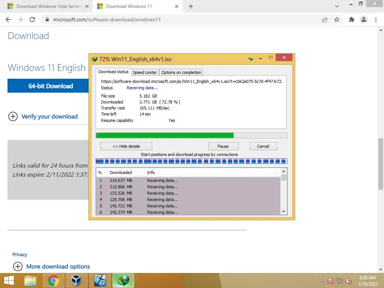384x288 pixels.
Task: Click the connections progress strip
Action: pos(192,161)
